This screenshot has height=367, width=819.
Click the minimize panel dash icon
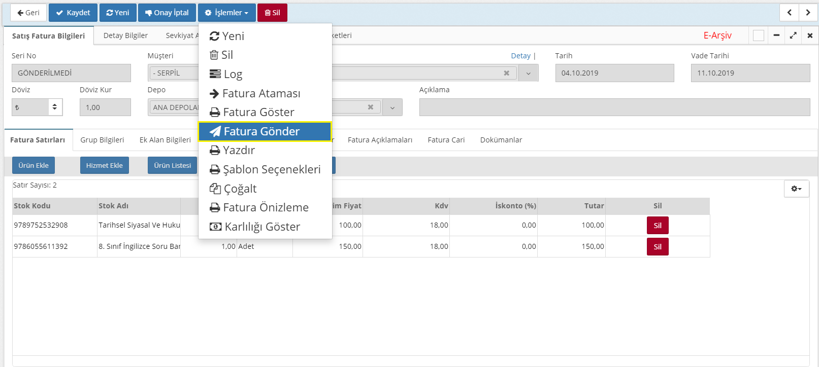tap(776, 35)
